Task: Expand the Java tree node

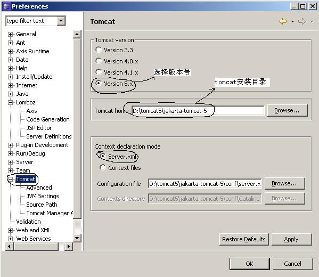Action: click(x=10, y=94)
